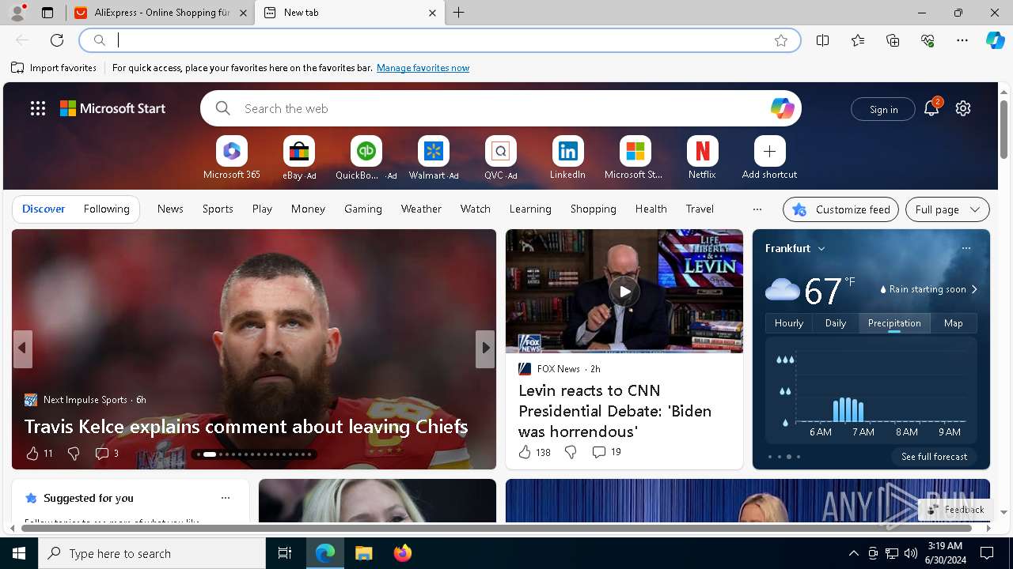This screenshot has height=569, width=1013.
Task: Open the eBay shortcut tile
Action: 299,158
